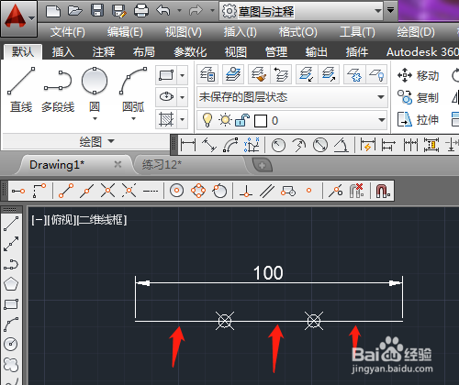Click the 圆弧 arc tool icon
Screen dimensions: 459x385
tap(133, 81)
